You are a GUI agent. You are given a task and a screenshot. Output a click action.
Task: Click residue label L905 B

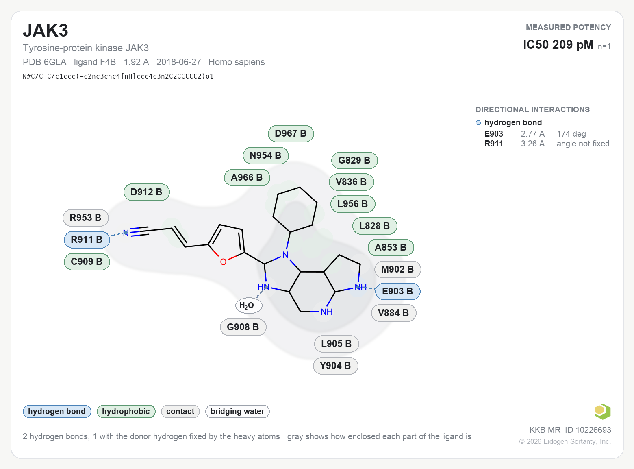[337, 344]
